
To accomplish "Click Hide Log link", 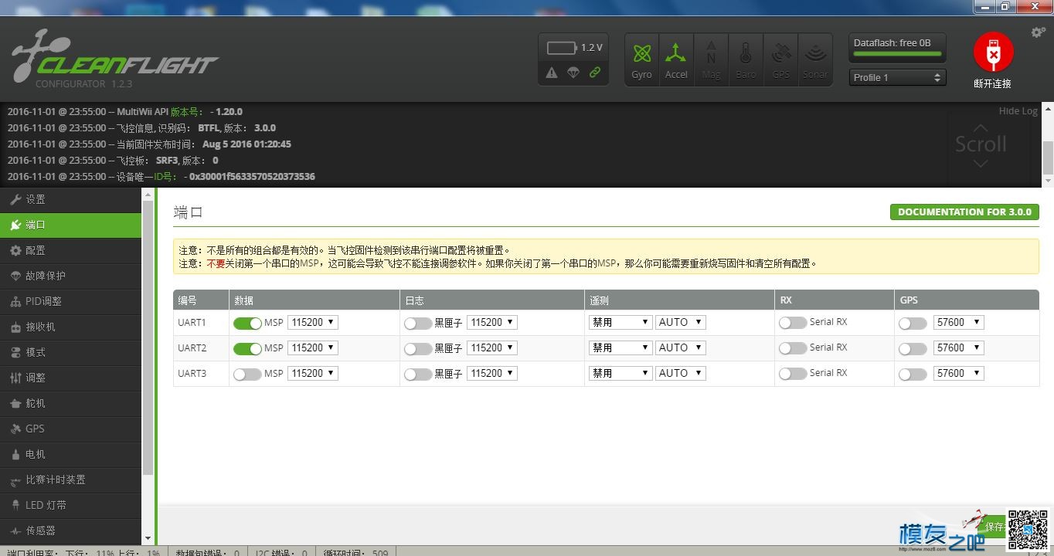I will [x=1018, y=111].
